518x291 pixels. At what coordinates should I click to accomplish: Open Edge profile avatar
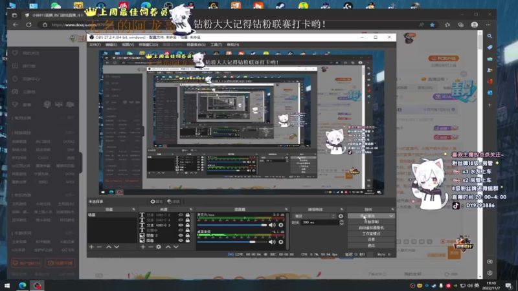pos(475,25)
